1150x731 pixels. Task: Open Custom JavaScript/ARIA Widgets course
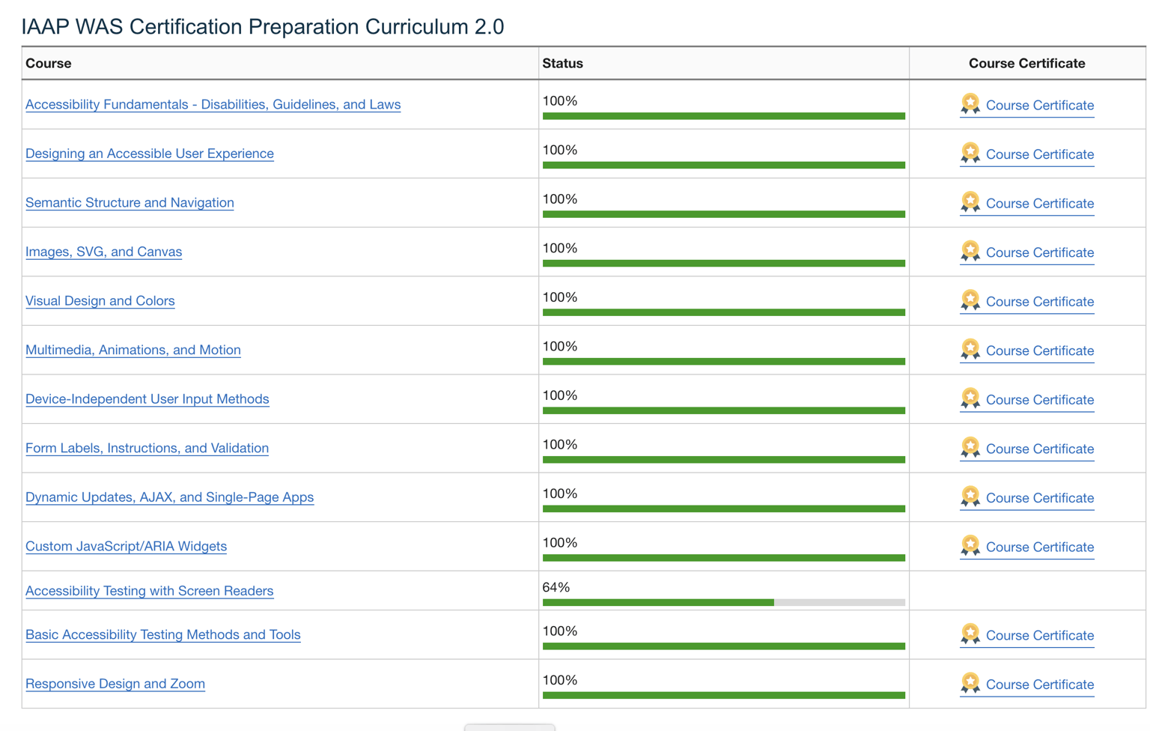(x=126, y=546)
